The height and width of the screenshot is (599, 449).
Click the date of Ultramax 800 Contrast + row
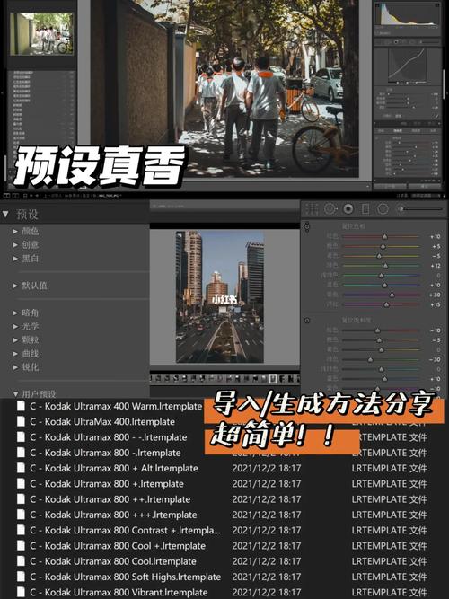(267, 530)
